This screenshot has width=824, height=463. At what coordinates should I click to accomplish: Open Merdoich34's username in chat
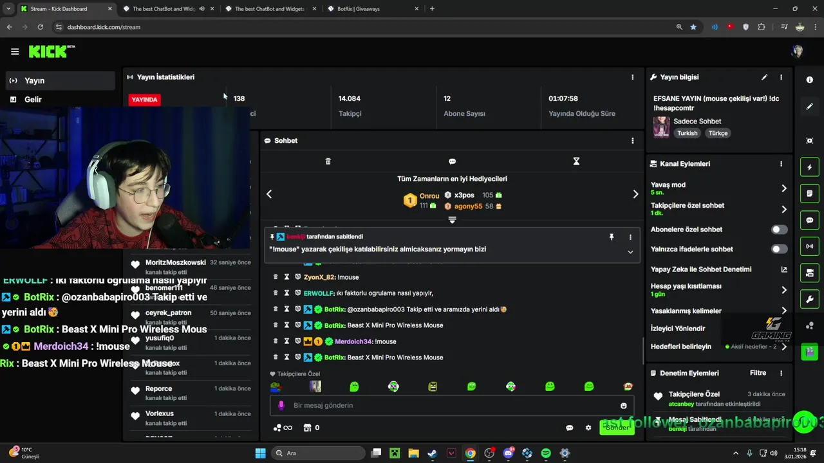tap(352, 341)
